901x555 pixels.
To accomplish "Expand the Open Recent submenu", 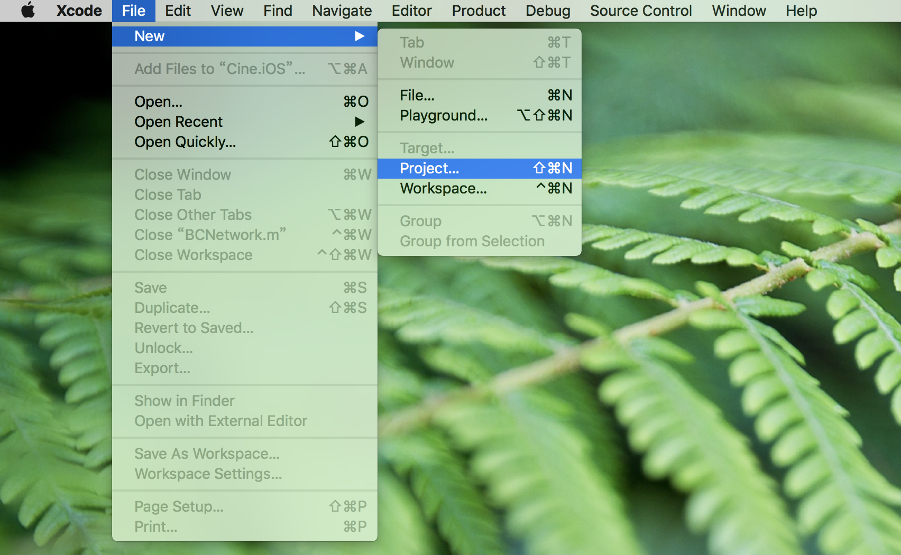I will 178,122.
